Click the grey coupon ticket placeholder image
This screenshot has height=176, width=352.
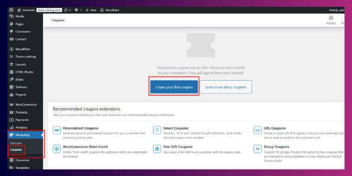(201, 45)
